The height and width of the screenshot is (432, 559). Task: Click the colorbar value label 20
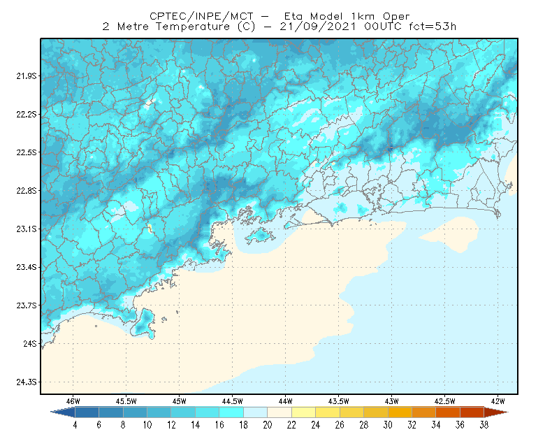point(268,425)
